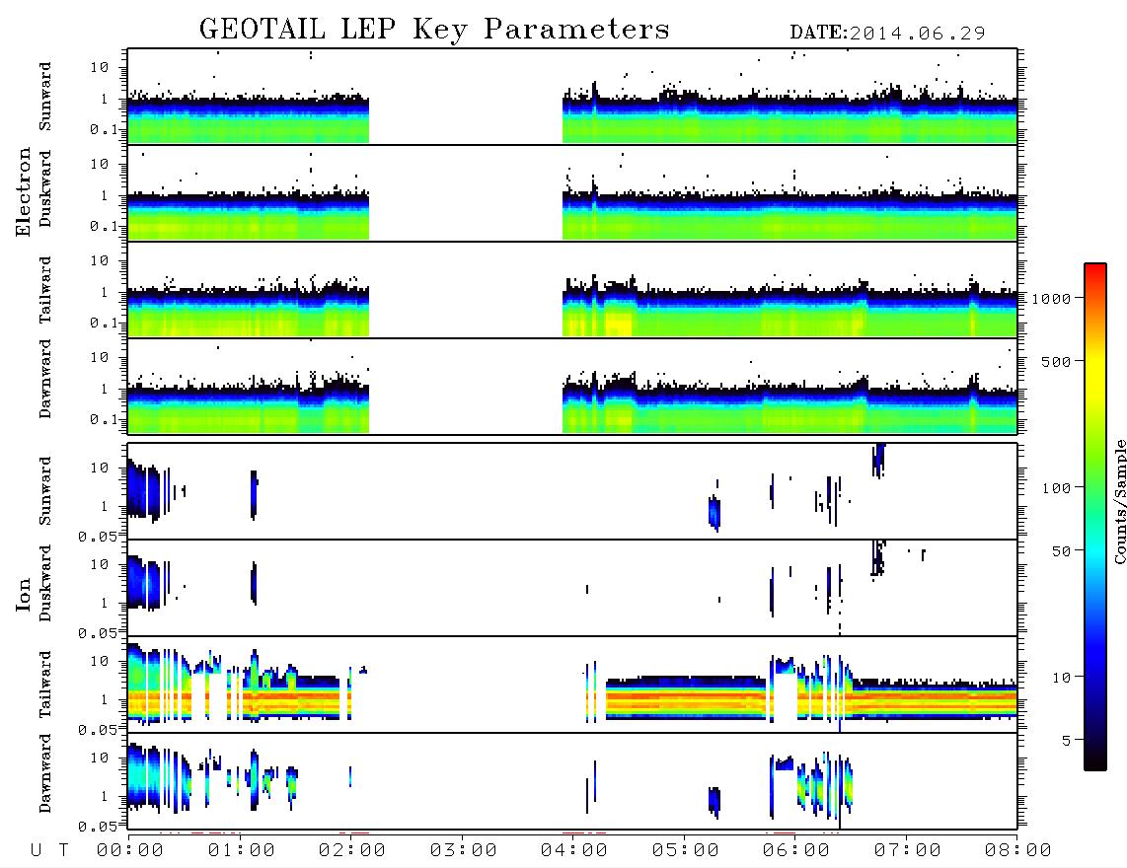Click the "00:00" time tick label
This screenshot has width=1127, height=868.
pos(130,851)
